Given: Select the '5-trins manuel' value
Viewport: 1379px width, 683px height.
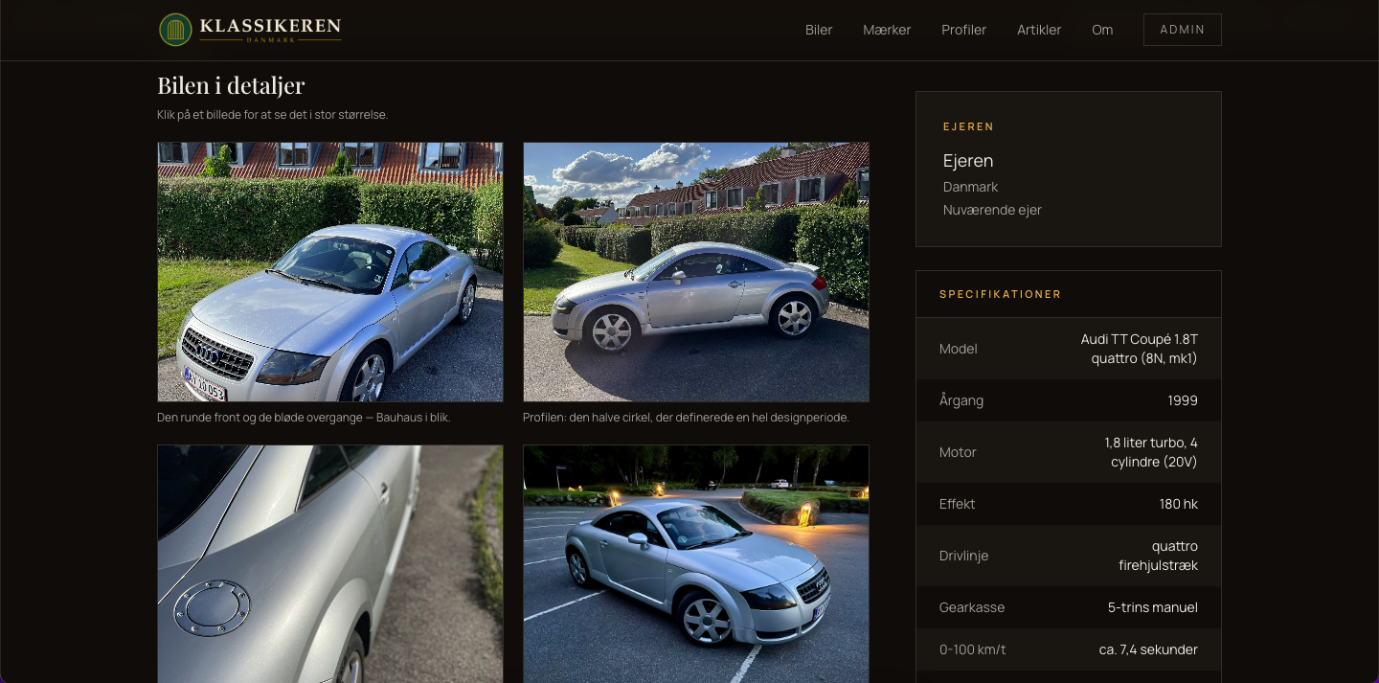Looking at the screenshot, I should [1153, 607].
